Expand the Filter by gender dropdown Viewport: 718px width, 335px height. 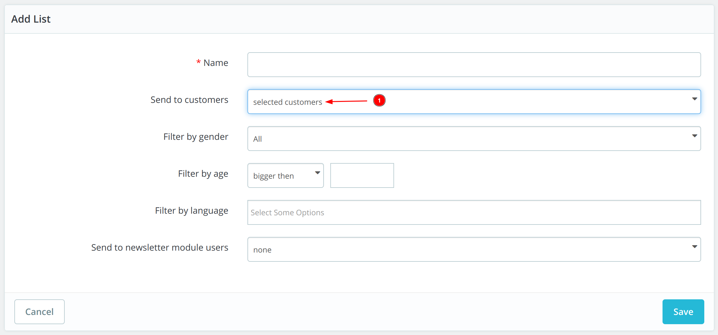(474, 139)
